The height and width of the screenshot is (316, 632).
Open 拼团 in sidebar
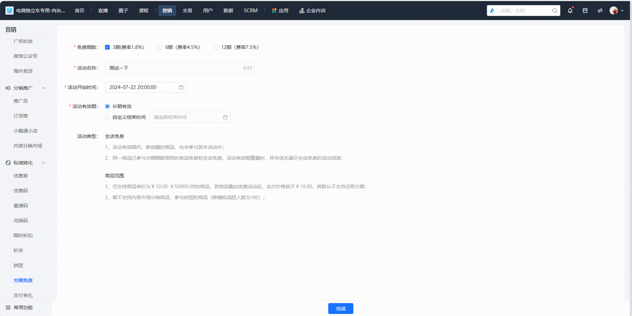tap(18, 265)
